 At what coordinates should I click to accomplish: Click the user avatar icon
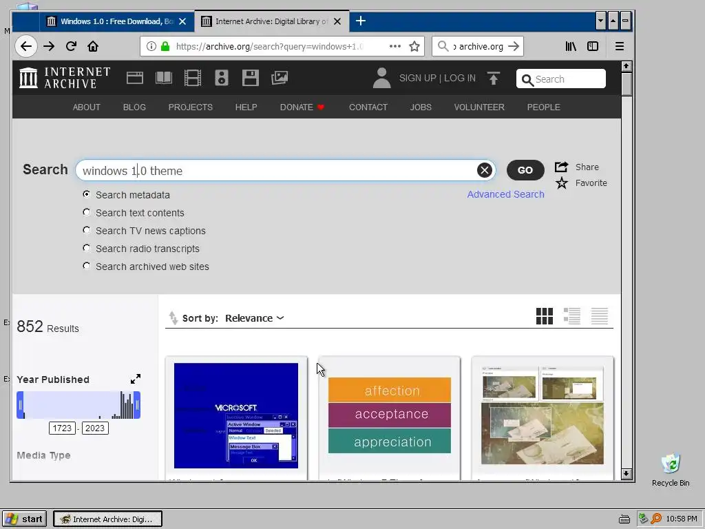click(x=381, y=78)
